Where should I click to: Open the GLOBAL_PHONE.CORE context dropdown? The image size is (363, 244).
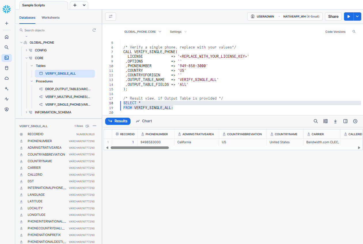(143, 32)
